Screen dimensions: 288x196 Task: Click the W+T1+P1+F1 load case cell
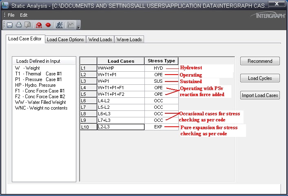coord(121,88)
